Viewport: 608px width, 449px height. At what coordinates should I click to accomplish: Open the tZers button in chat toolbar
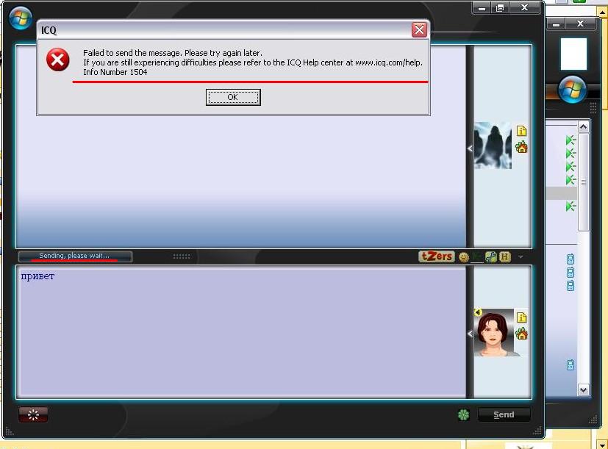(437, 256)
